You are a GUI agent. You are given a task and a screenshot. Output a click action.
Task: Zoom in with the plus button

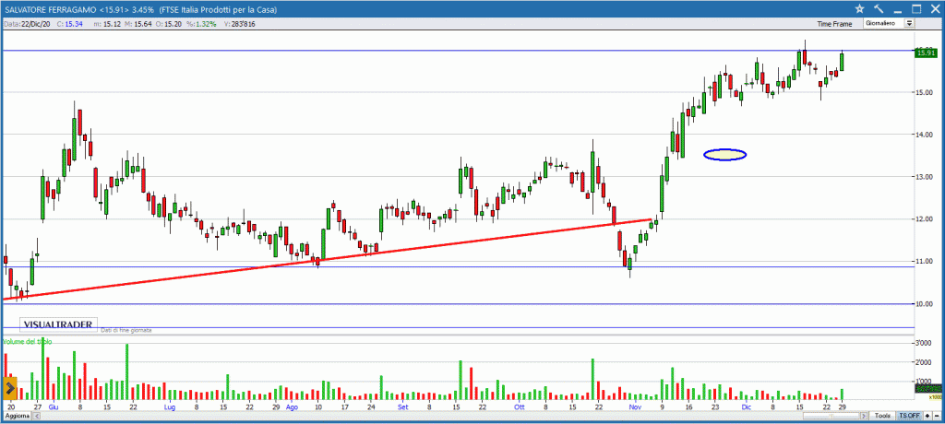[927, 417]
